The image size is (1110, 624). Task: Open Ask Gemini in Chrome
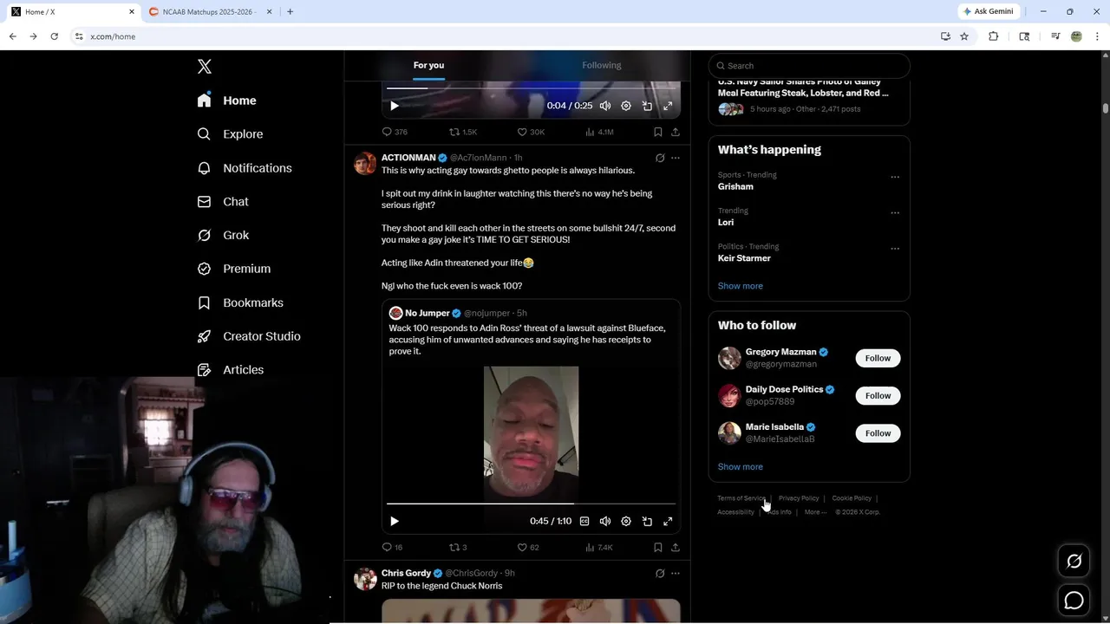click(988, 11)
